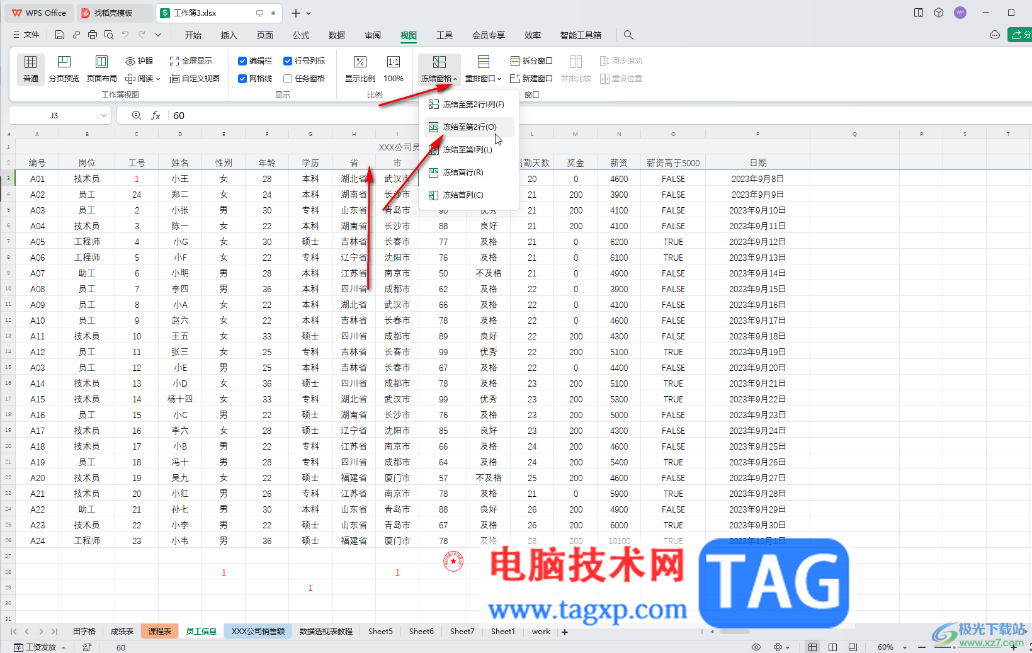Choose Freeze First Column (冻结首列)
This screenshot has height=653, width=1032.
coord(469,195)
